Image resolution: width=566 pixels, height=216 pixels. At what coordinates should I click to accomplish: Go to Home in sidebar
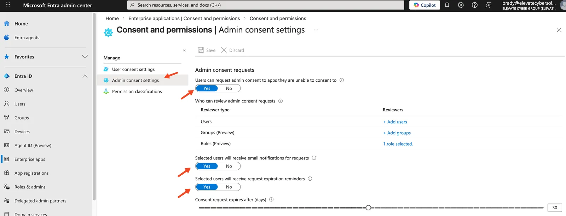21,24
